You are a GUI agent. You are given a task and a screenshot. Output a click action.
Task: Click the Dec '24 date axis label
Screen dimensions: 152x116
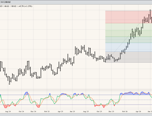pos(33,111)
